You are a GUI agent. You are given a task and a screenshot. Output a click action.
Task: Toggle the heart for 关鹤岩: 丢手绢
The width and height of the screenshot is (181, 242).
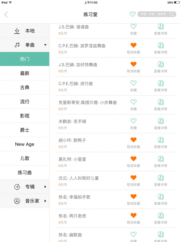click(x=134, y=120)
